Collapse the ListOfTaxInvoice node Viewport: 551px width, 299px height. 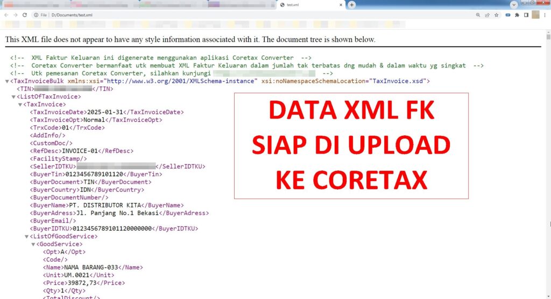13,97
